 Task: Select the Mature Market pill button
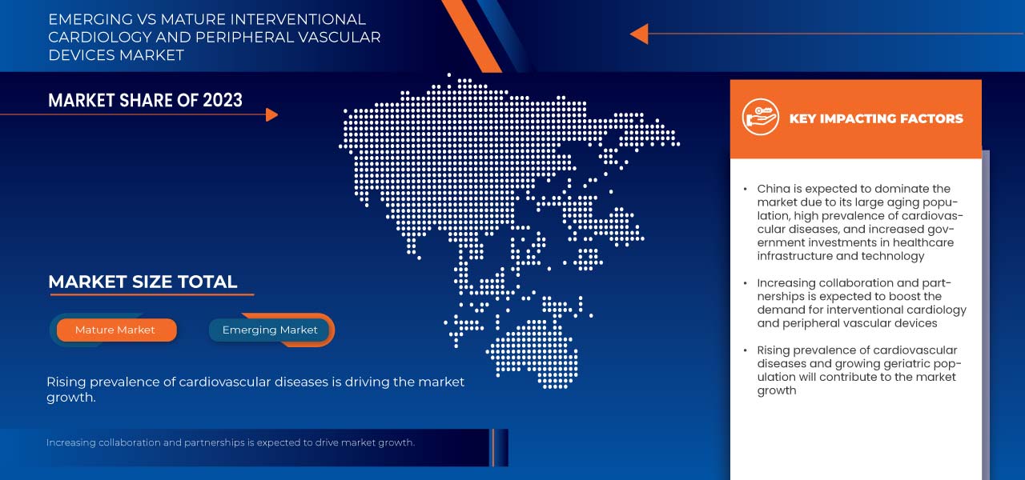115,330
